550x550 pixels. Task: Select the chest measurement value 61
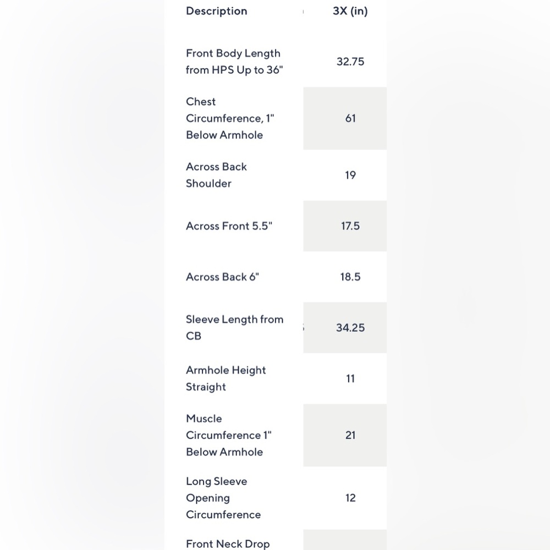(x=350, y=118)
